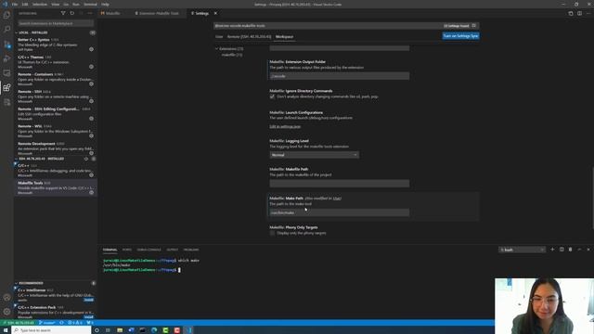Screen dimensions: 594x334
Task: Open Remote Explorer view in activity bar
Action: [x=6, y=73]
